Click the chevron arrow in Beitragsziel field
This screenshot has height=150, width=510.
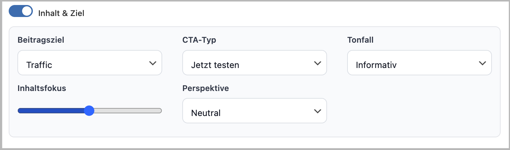coord(152,63)
